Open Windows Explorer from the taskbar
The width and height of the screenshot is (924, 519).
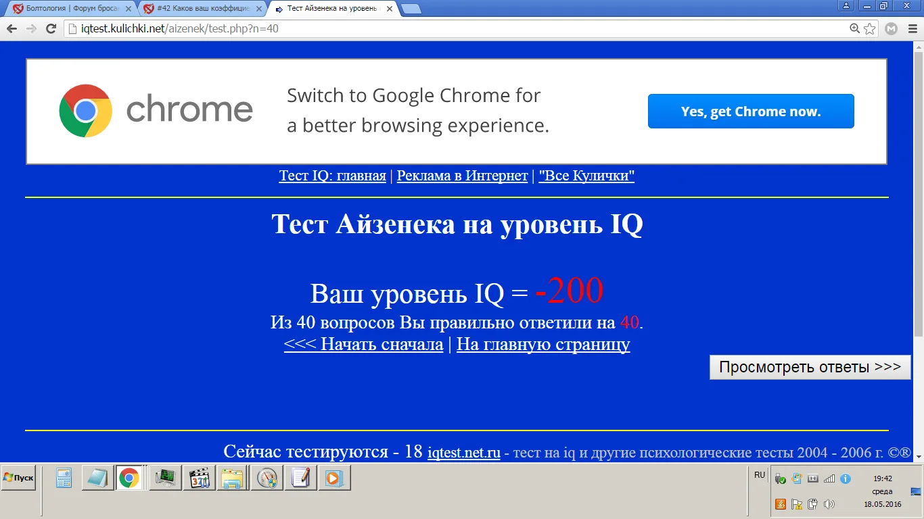[232, 478]
